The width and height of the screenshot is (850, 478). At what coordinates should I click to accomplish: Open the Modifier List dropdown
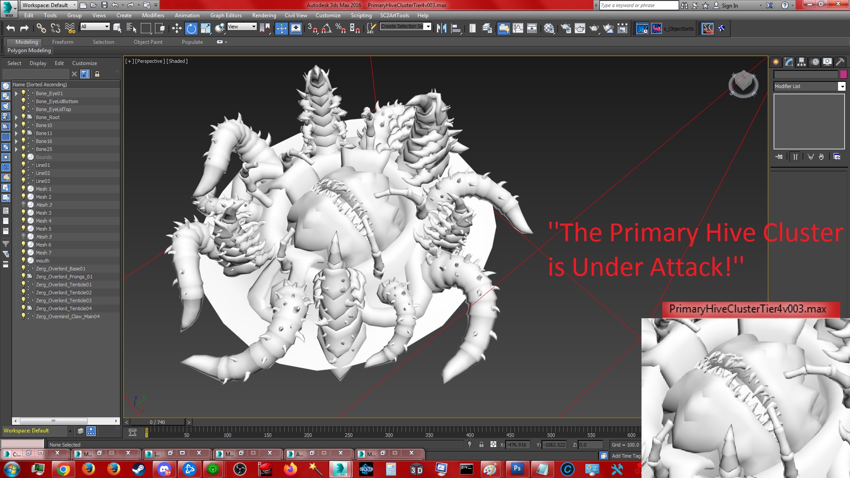click(810, 86)
